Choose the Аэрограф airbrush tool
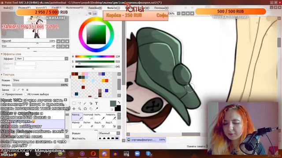Viewport: 282px width, 158px height. [x=88, y=117]
